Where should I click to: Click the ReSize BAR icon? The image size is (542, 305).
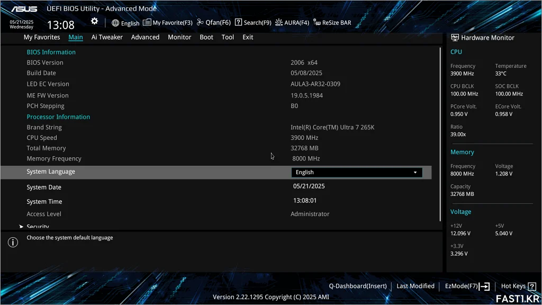click(x=317, y=22)
